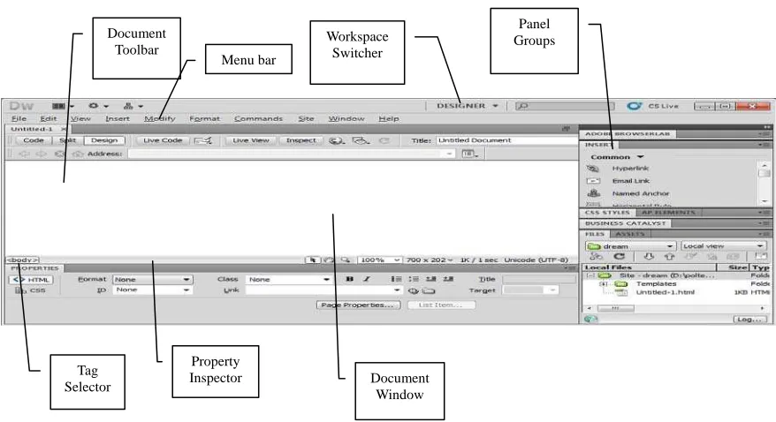Open the Class dropdown in Properties

pyautogui.click(x=289, y=280)
